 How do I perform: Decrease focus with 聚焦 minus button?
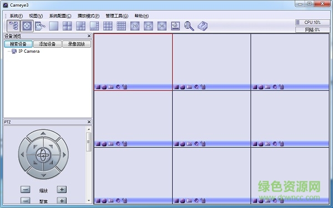pos(26,200)
